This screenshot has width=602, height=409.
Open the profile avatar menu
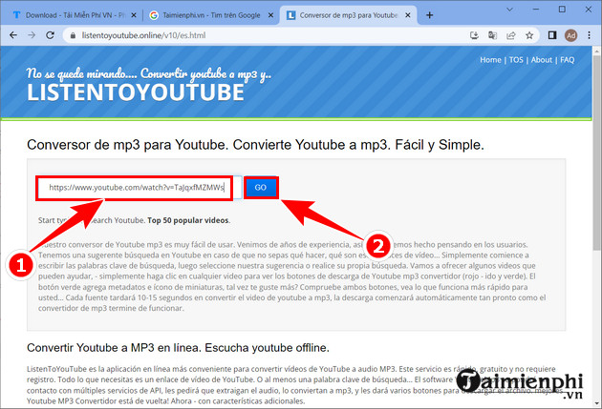coord(570,35)
